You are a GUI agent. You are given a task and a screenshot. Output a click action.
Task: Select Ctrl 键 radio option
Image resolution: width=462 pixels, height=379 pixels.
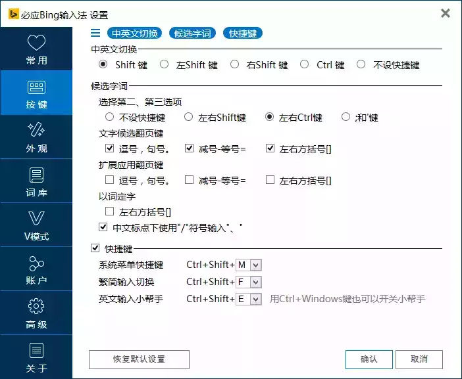click(x=304, y=64)
